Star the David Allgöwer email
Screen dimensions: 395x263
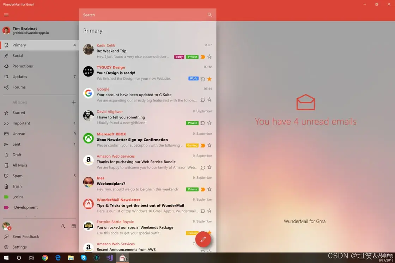coord(209,123)
